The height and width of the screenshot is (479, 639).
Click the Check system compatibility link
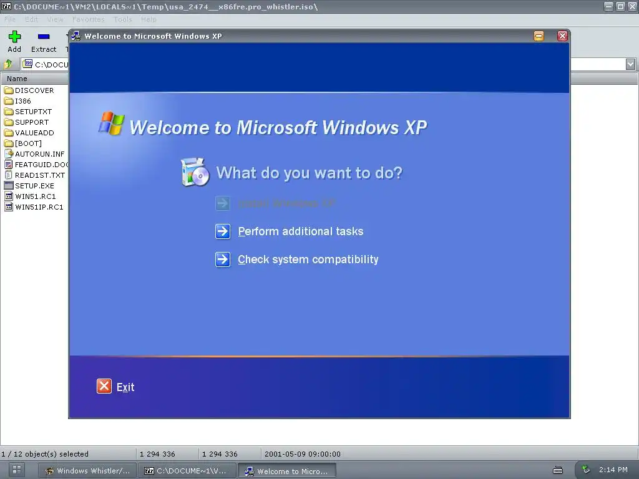(308, 259)
